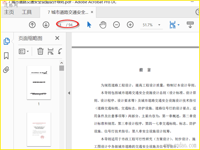Open the help question mark icon
Viewport: 200px width, 150px height.
tap(197, 12)
